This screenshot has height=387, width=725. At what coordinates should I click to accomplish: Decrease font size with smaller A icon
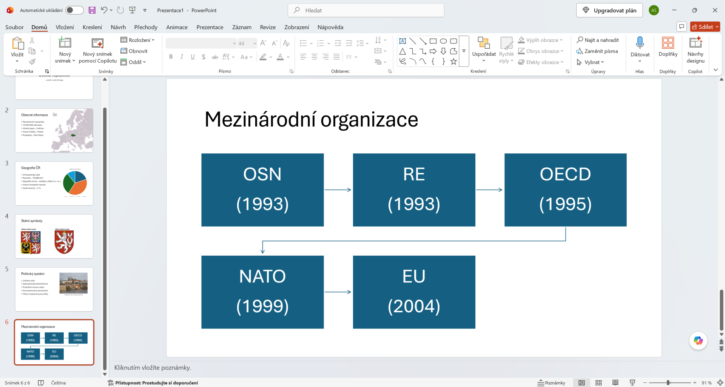click(x=275, y=43)
